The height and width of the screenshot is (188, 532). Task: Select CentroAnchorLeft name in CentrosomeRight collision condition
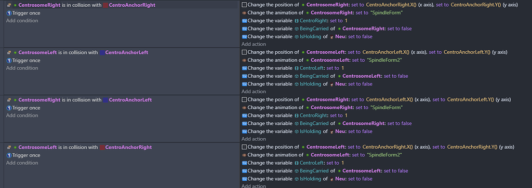(130, 100)
